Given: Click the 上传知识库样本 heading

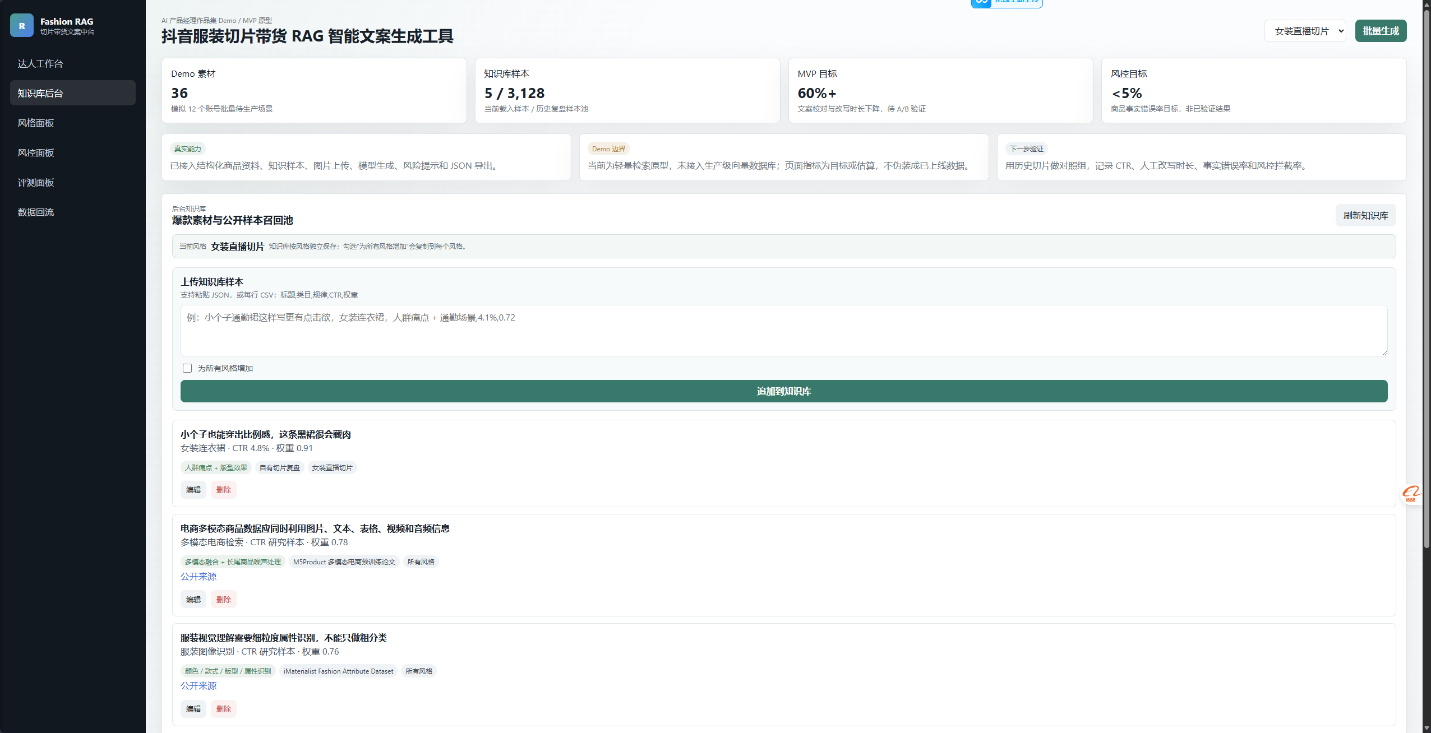Looking at the screenshot, I should pyautogui.click(x=212, y=282).
